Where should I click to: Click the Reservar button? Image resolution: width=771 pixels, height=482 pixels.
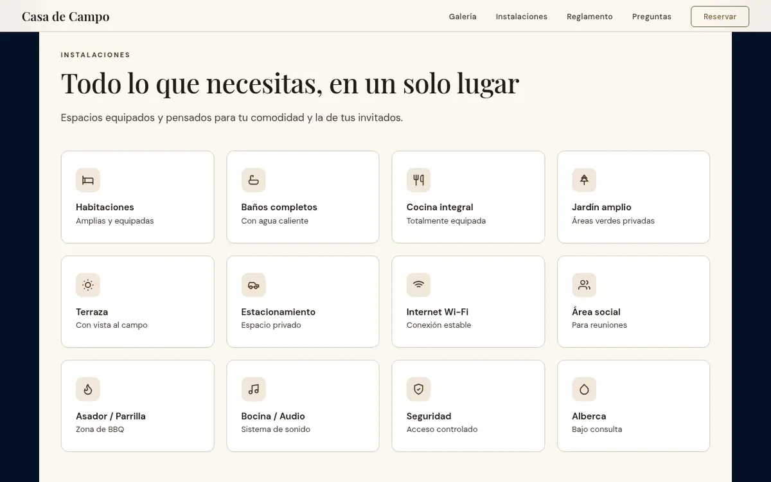pyautogui.click(x=720, y=17)
